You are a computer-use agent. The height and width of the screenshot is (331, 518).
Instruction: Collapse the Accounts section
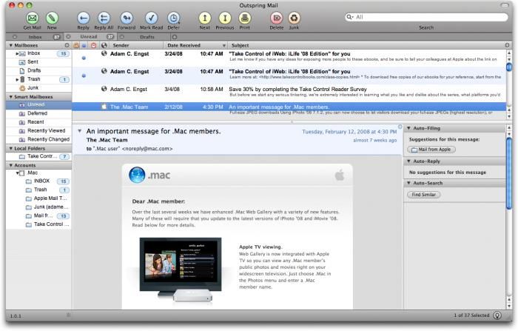click(x=11, y=165)
